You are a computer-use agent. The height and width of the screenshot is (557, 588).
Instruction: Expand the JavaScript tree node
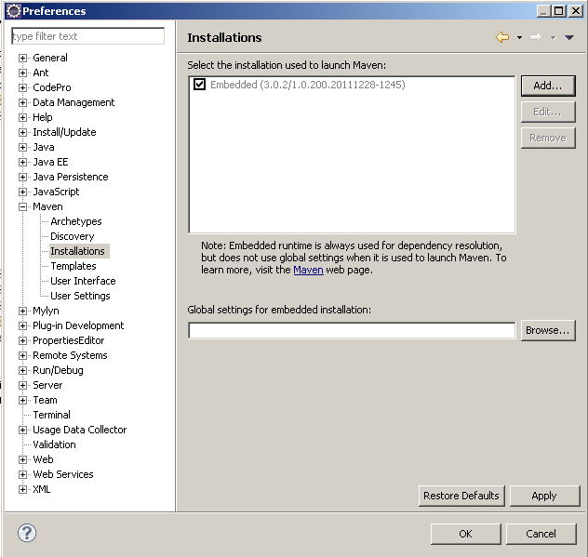(23, 192)
